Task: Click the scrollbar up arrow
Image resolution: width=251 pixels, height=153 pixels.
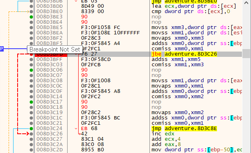Action: coord(246,3)
